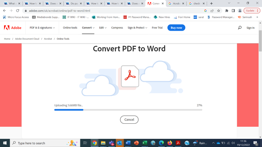This screenshot has width=262, height=147.
Task: Reload the page with refresh icon
Action: click(x=17, y=10)
